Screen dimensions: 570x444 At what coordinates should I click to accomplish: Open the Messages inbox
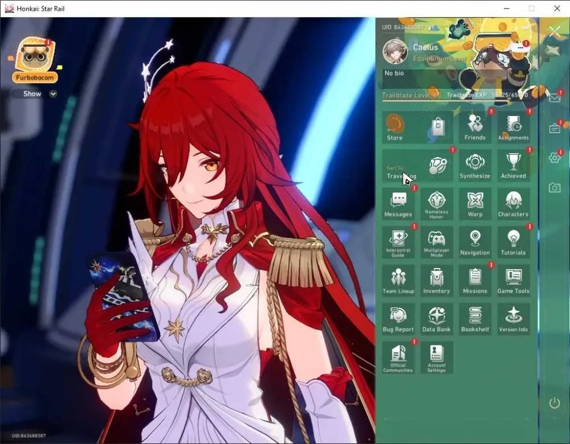(398, 204)
